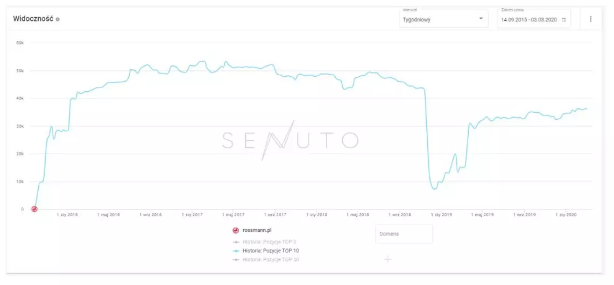
Task: Expand the Tygodniowy interval dropdown arrow
Action: coord(481,19)
